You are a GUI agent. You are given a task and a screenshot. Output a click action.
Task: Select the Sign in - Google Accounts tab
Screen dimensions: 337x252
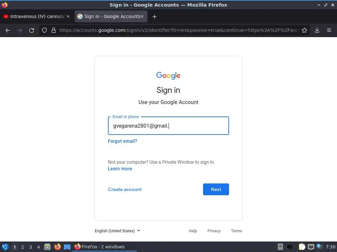click(x=111, y=16)
